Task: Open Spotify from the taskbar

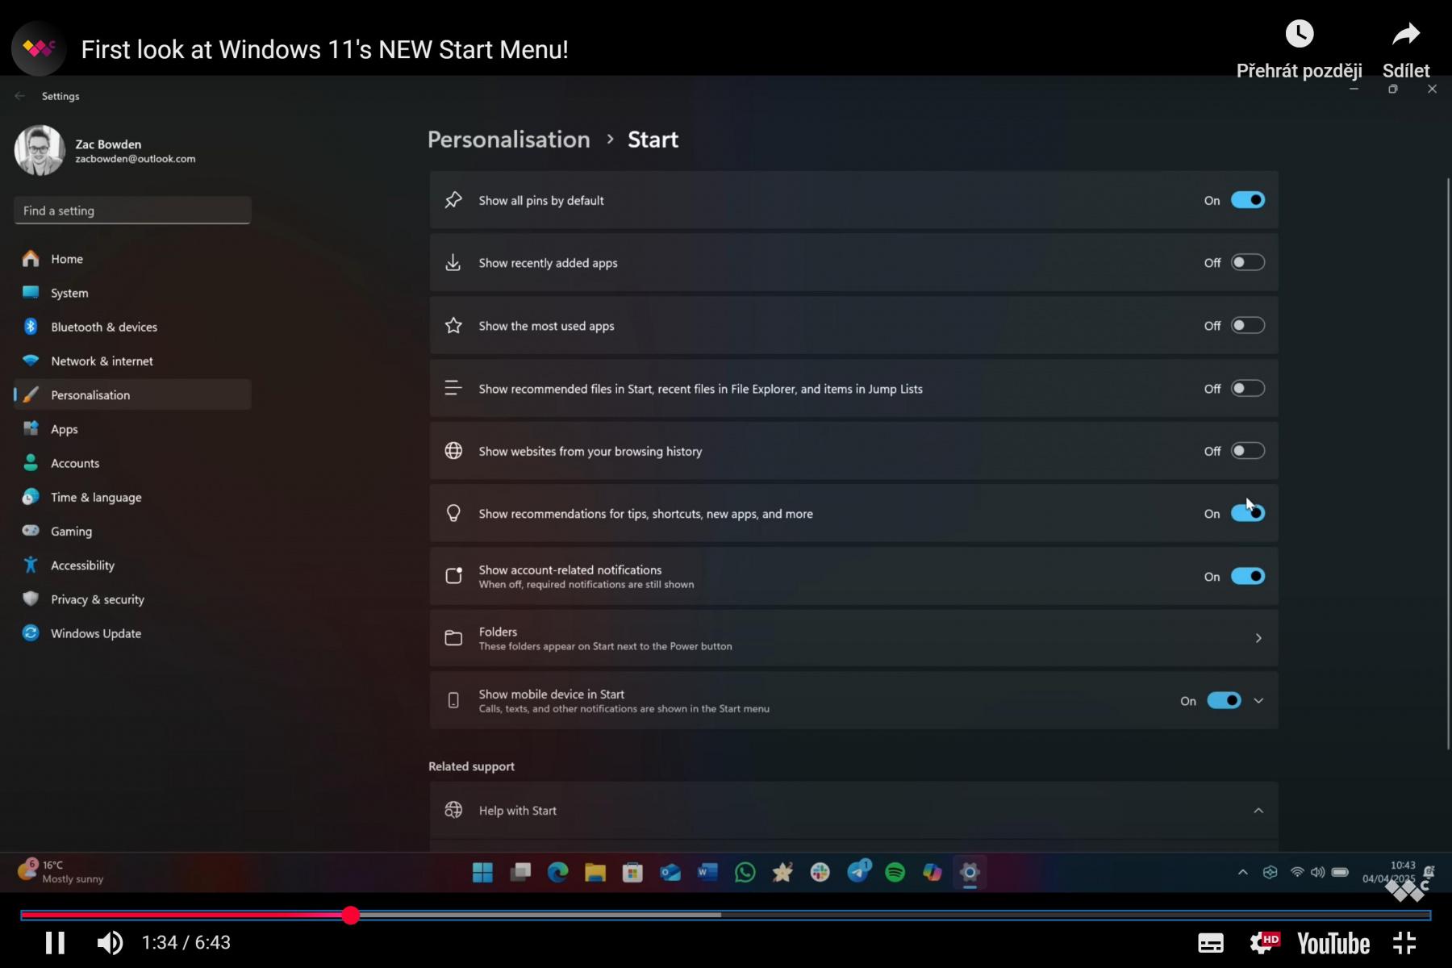Action: pos(895,872)
